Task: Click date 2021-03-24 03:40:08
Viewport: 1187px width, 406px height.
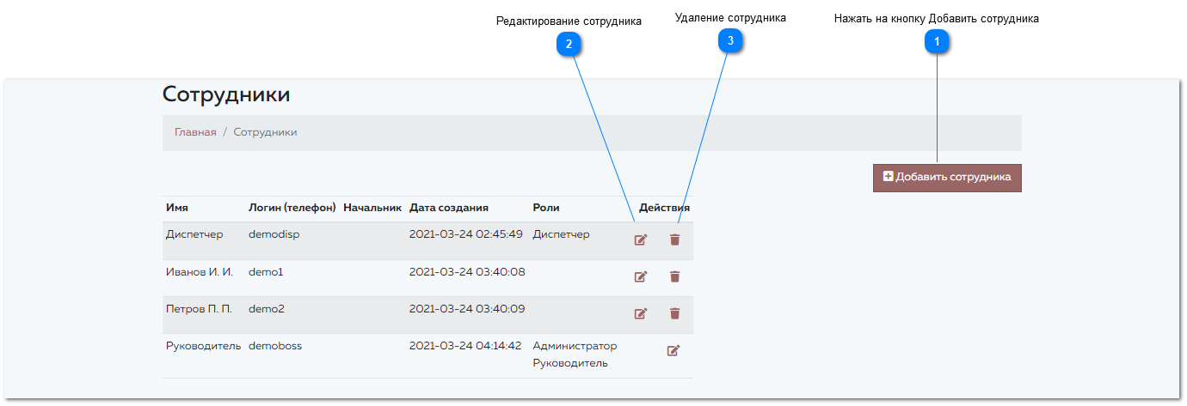Action: coord(467,272)
